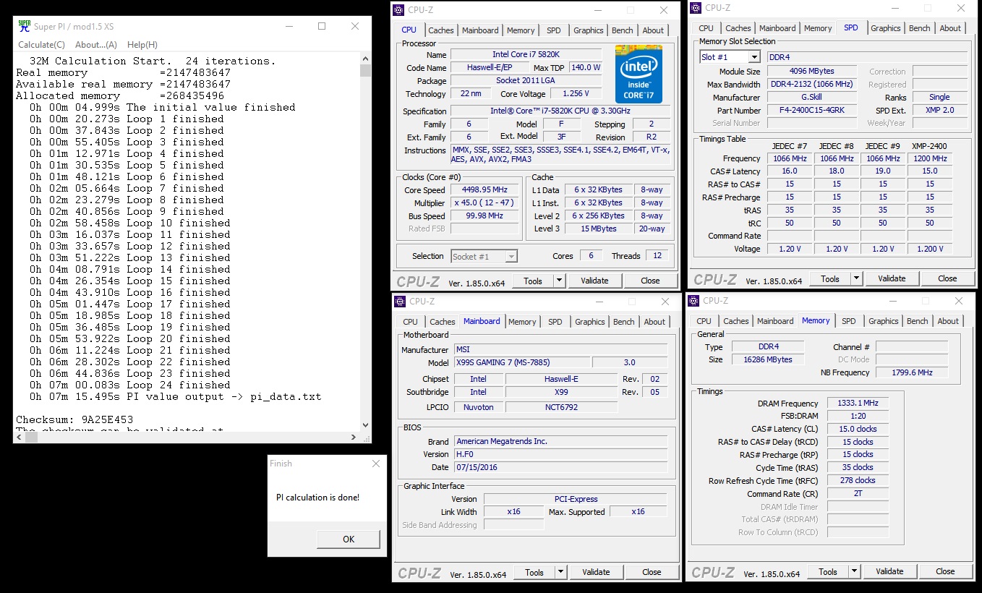The width and height of the screenshot is (982, 593).
Task: Close the Finish dialog with the X
Action: [x=375, y=464]
